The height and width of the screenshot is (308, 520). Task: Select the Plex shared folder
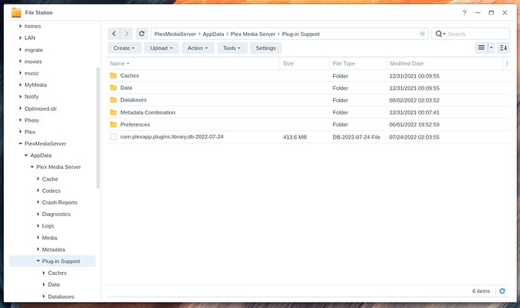click(x=30, y=132)
